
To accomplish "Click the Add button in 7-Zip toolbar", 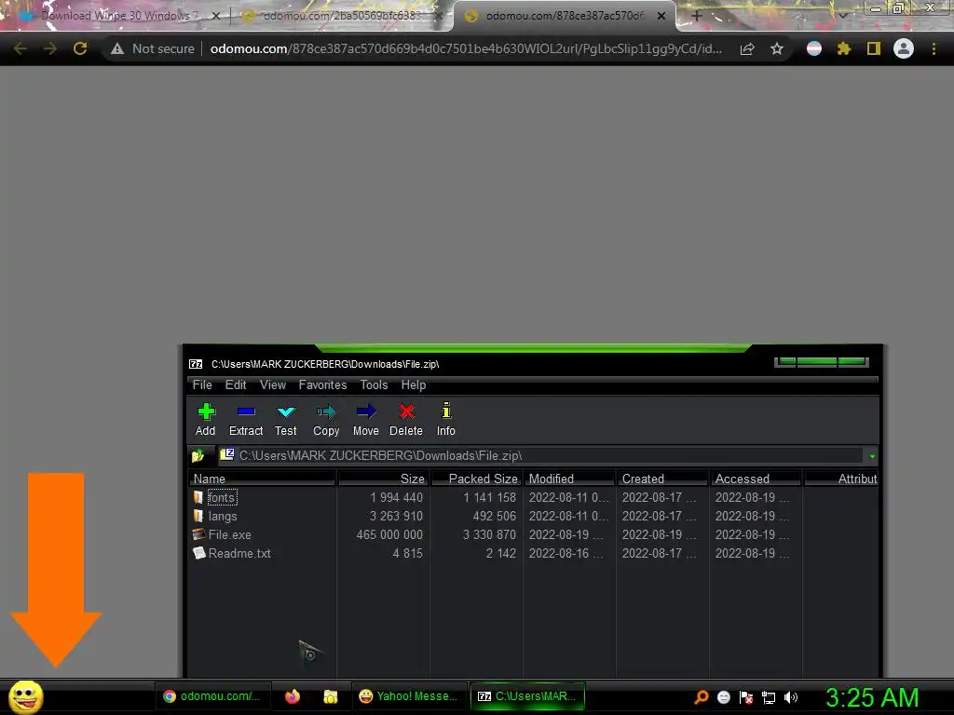I will pos(206,420).
